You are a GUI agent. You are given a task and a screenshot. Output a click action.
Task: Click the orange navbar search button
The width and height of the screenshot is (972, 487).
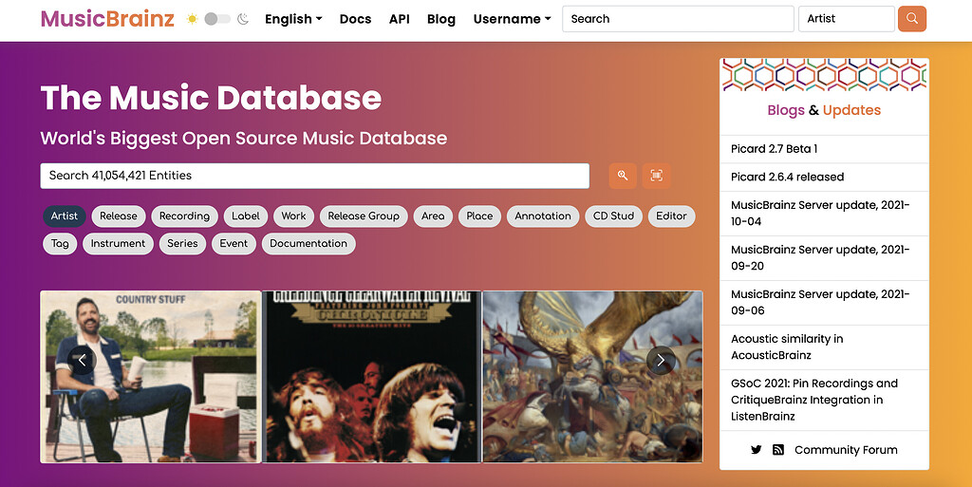click(x=912, y=19)
